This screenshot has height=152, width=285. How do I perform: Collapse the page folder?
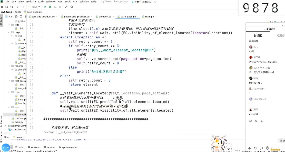8,32
